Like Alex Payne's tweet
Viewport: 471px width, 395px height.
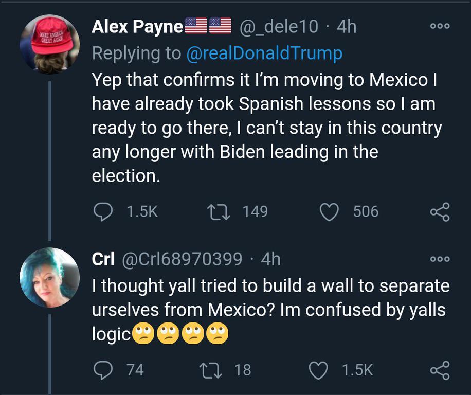[329, 212]
